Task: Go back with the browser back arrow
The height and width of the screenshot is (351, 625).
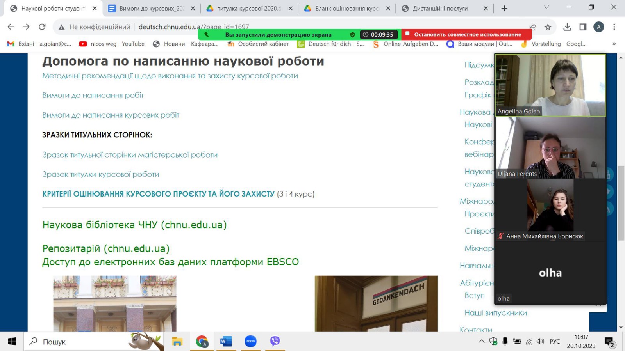Action: click(x=11, y=27)
